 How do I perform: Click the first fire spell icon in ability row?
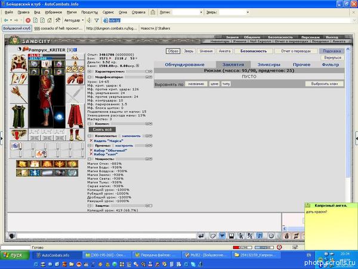(x=23, y=164)
